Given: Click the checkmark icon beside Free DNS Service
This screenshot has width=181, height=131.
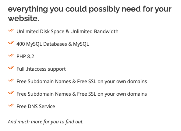Looking at the screenshot, I should point(11,105).
